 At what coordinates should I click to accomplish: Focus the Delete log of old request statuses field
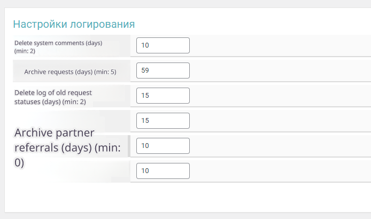[163, 96]
